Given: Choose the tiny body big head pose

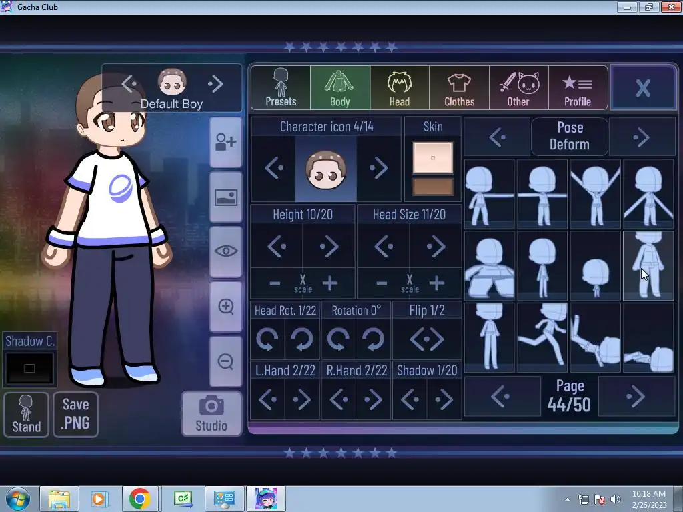Looking at the screenshot, I should click(596, 266).
